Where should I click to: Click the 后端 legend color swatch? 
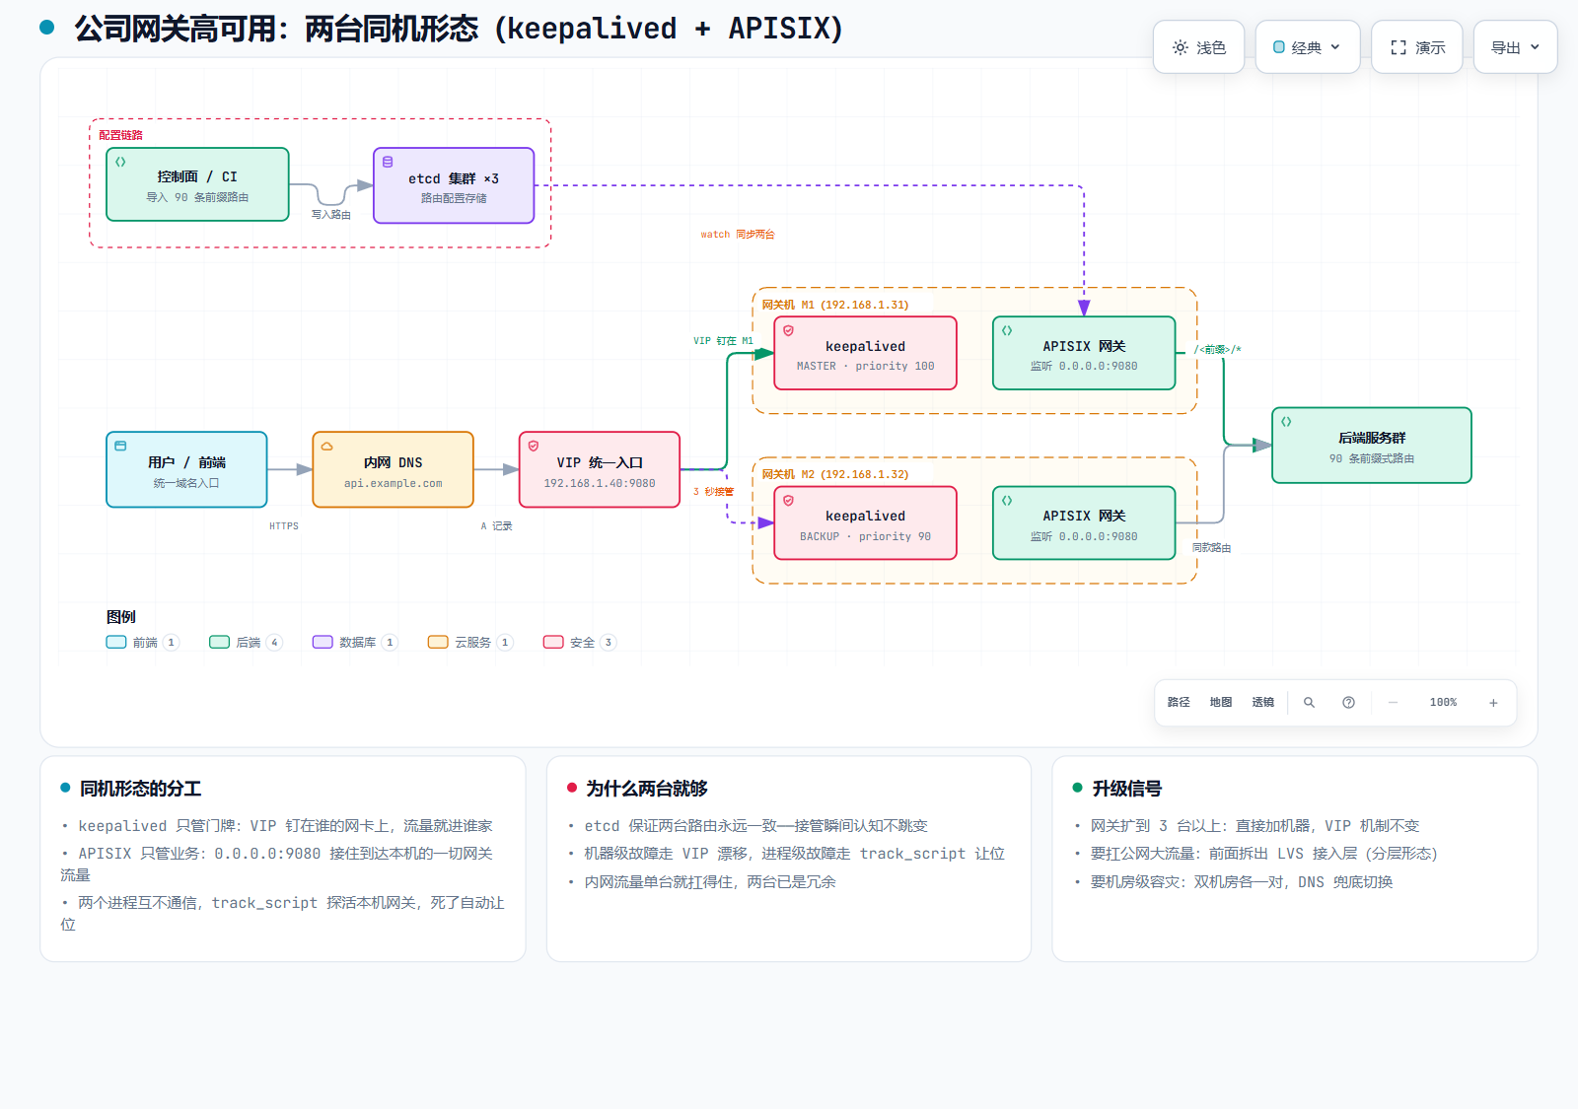click(x=219, y=643)
